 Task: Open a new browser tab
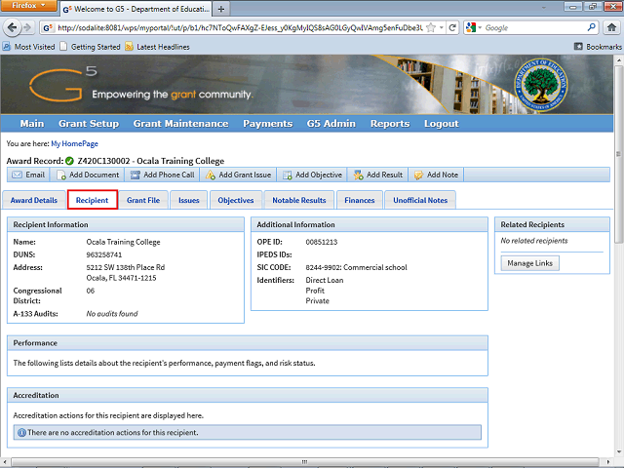pos(222,9)
